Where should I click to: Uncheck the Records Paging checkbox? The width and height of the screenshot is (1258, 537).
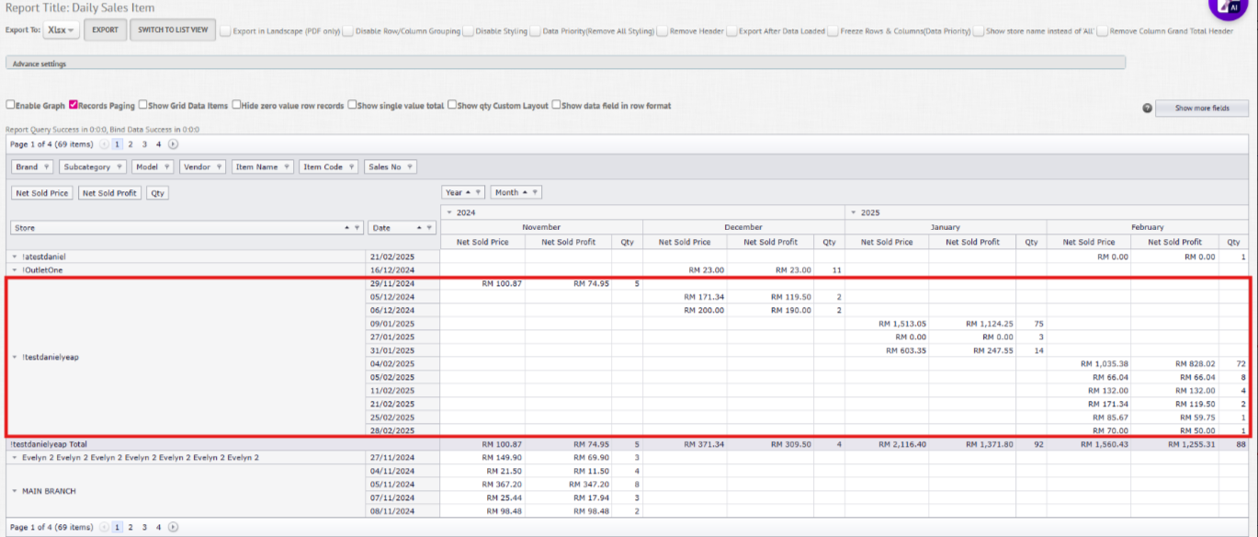click(74, 106)
